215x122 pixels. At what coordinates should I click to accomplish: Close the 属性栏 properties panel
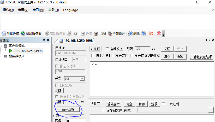[x=48, y=40]
